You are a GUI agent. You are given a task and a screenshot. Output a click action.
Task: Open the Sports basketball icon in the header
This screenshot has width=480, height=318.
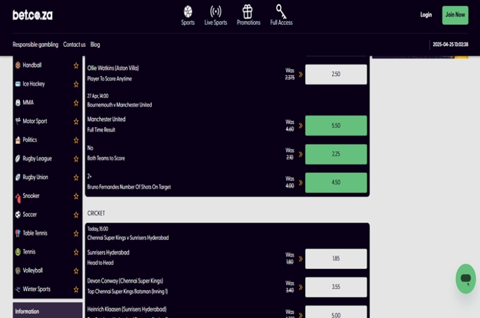188,12
